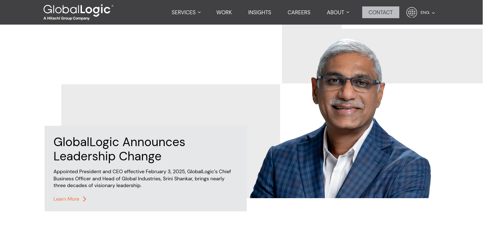Expand the About dropdown chevron

coord(348,12)
